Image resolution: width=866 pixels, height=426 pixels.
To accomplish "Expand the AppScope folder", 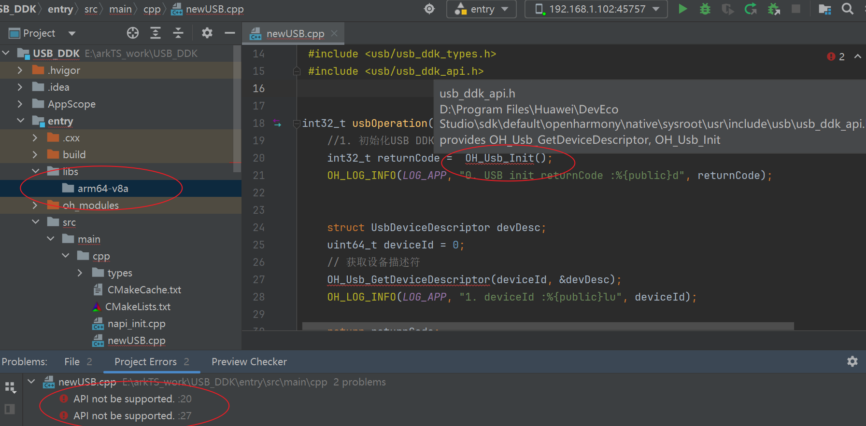I will pos(20,104).
